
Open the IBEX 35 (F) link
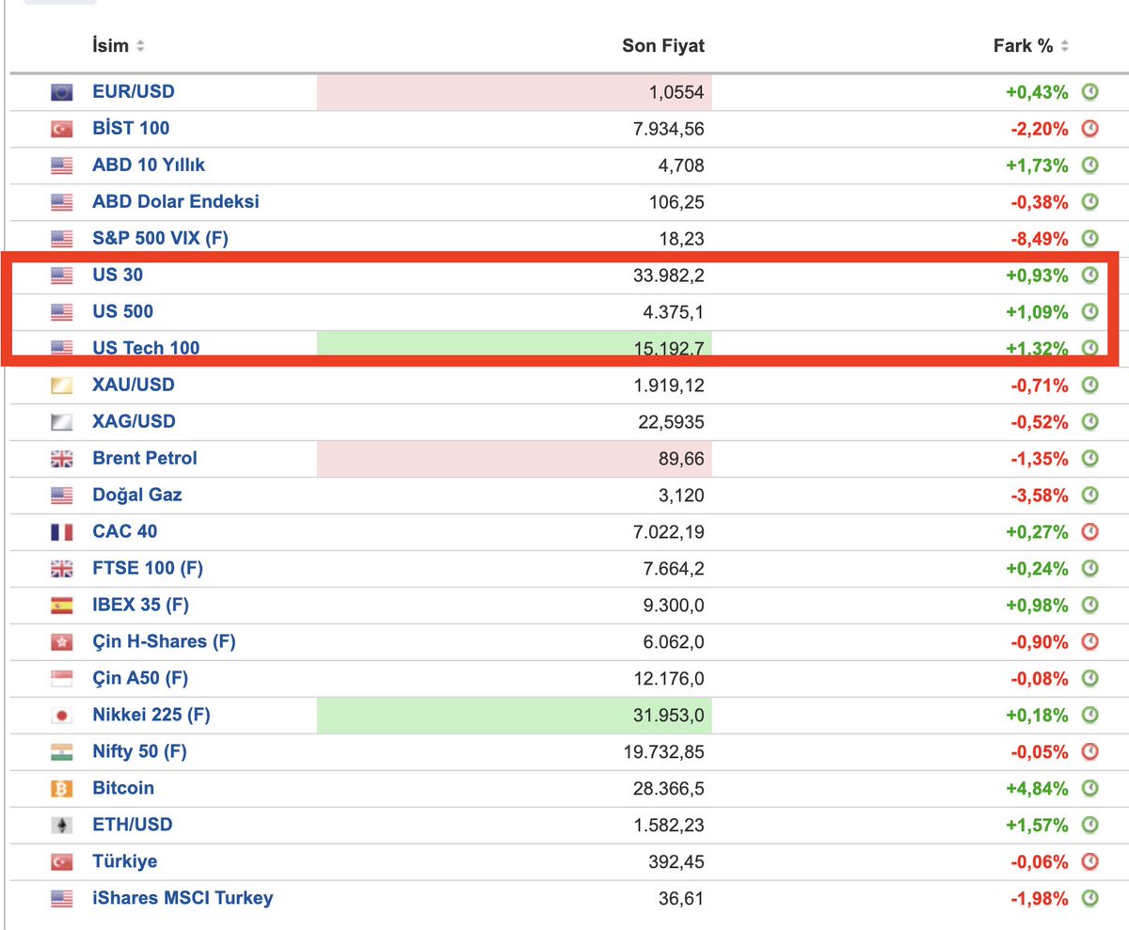[x=140, y=606]
